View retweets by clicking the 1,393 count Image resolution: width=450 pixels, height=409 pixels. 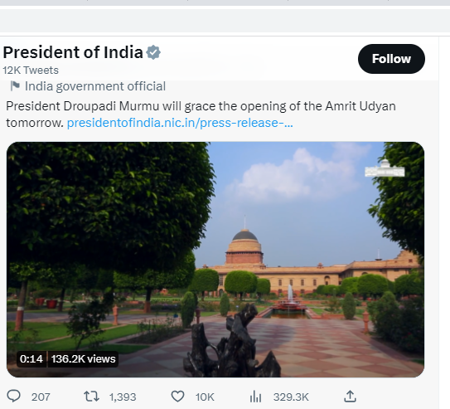pyautogui.click(x=123, y=397)
